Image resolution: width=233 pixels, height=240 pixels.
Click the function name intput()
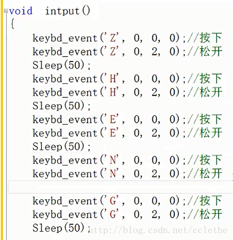pyautogui.click(x=68, y=11)
